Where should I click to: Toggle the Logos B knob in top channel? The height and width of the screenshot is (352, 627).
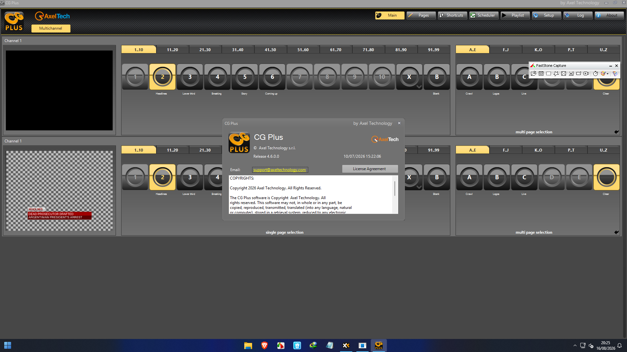click(x=497, y=77)
